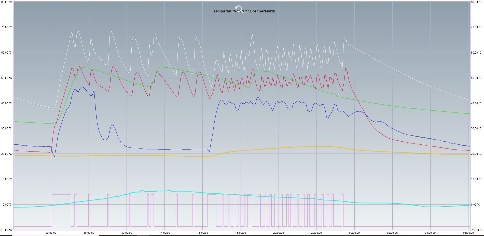Click the 70.00 °C label on right axis
Viewport: 484px width, 236px height.
[x=476, y=27]
